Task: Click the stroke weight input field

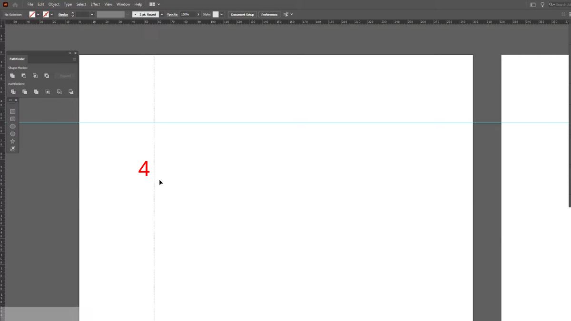Action: (82, 14)
